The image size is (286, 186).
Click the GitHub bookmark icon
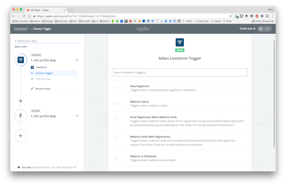point(179,21)
